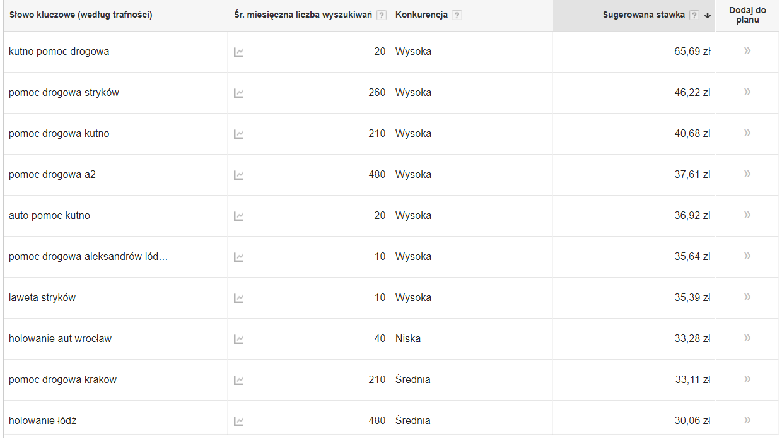
Task: Open trend chart for kutno pomoc drogowa
Action: pos(238,52)
